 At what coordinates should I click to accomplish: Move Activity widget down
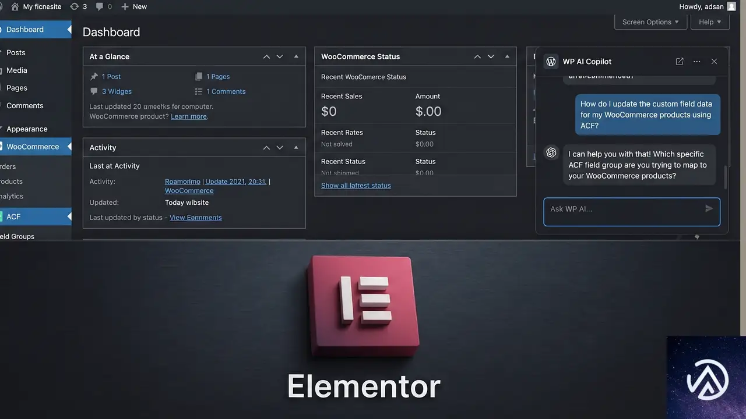click(280, 148)
